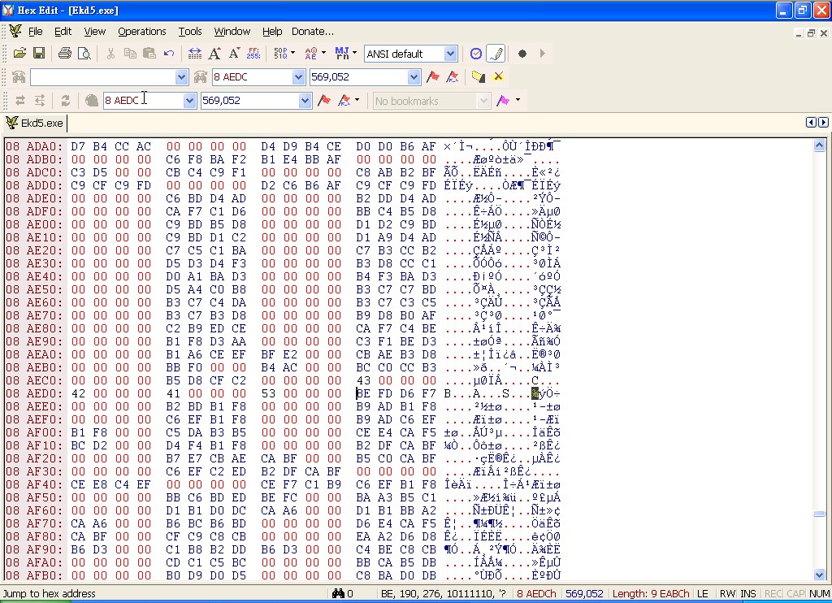Toggle INS mode in status bar
The image size is (832, 603).
748,593
